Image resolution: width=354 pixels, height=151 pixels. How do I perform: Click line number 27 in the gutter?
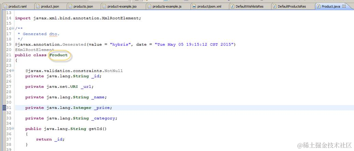pos(9,87)
